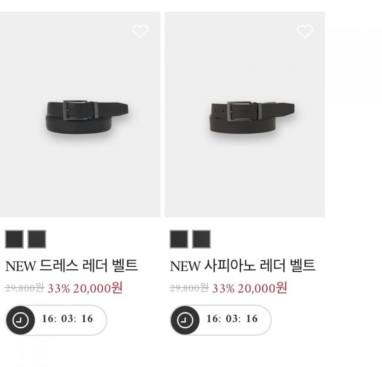Select black color swatch for 사피아노 레더 벨트
382x367 pixels.
click(x=179, y=239)
